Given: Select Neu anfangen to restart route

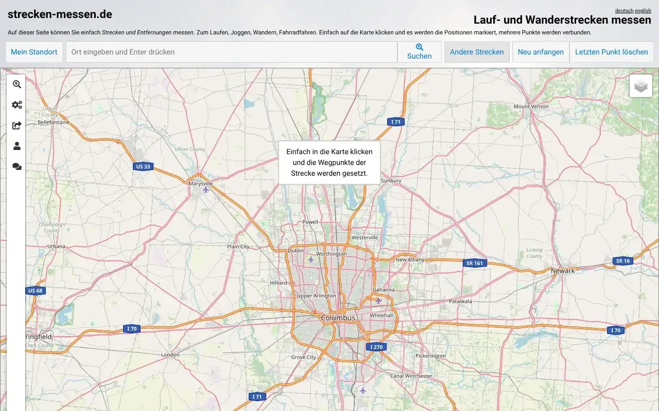Looking at the screenshot, I should coord(541,52).
